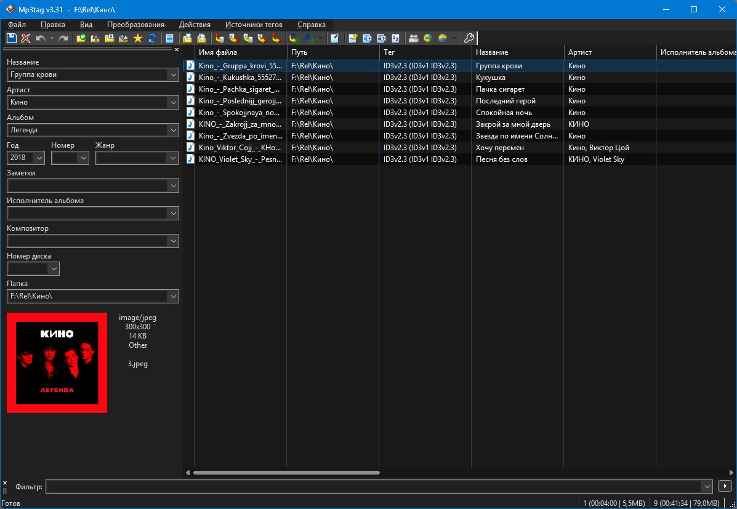Click the globe with yellow arrow icon

point(428,39)
